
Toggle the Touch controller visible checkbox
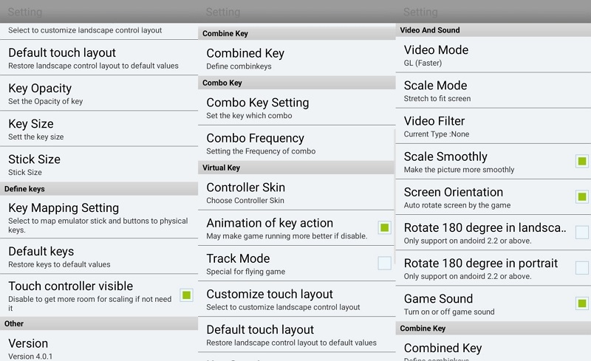pos(186,295)
